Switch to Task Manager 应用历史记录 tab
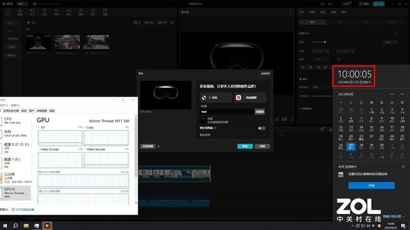 click(11, 111)
